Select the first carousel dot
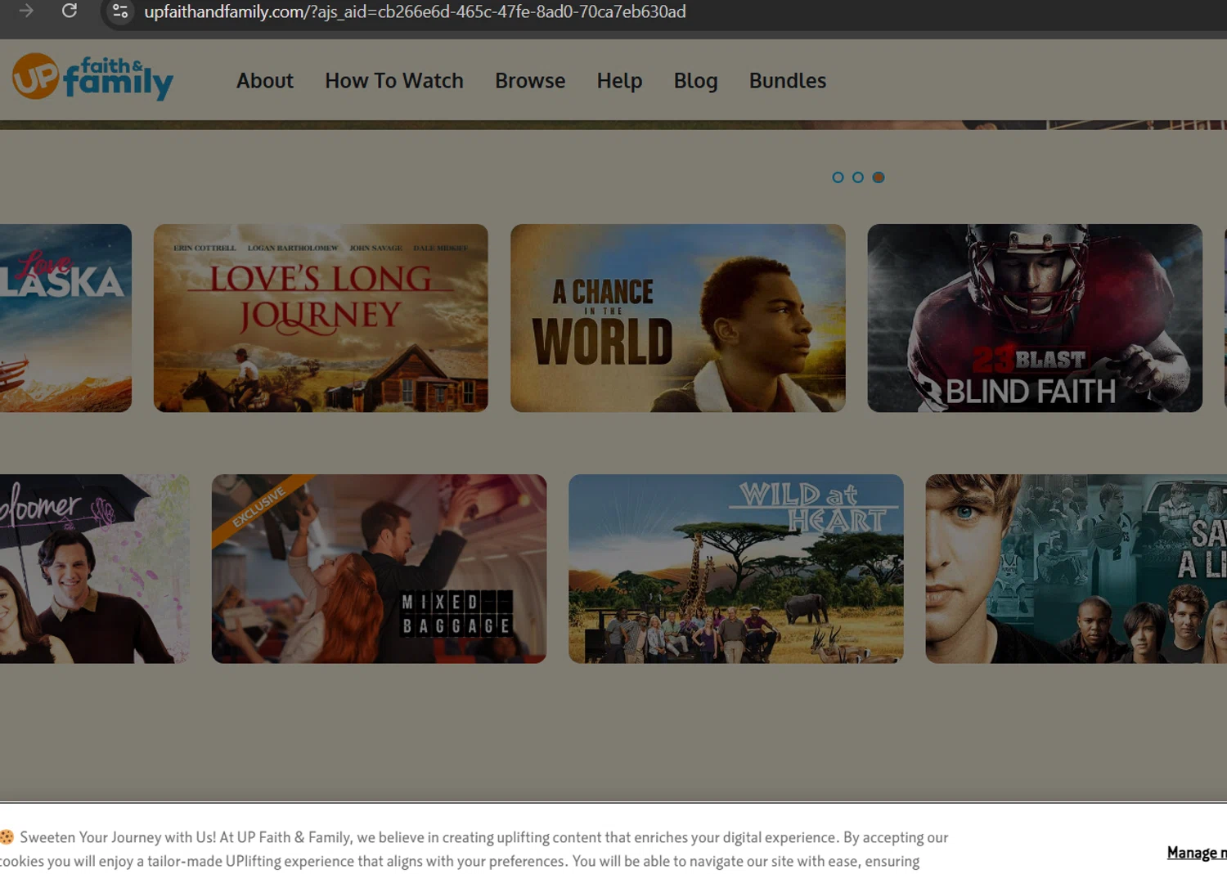The image size is (1227, 874). [x=838, y=177]
